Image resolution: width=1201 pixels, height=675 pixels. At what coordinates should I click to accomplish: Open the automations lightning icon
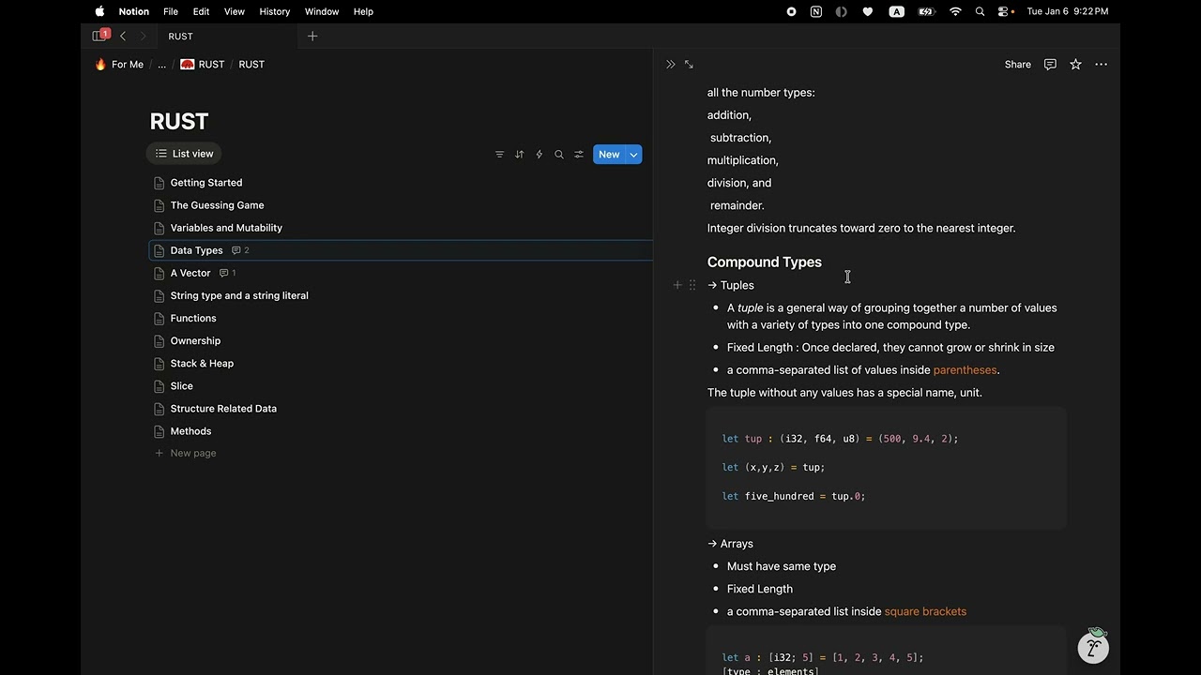pyautogui.click(x=539, y=155)
